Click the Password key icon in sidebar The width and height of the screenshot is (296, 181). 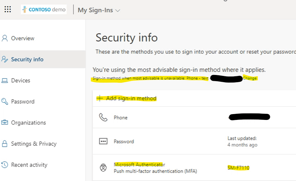[5, 101]
